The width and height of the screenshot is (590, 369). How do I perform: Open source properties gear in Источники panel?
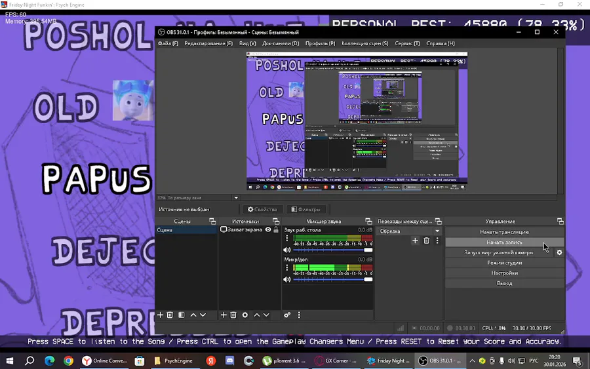point(245,315)
